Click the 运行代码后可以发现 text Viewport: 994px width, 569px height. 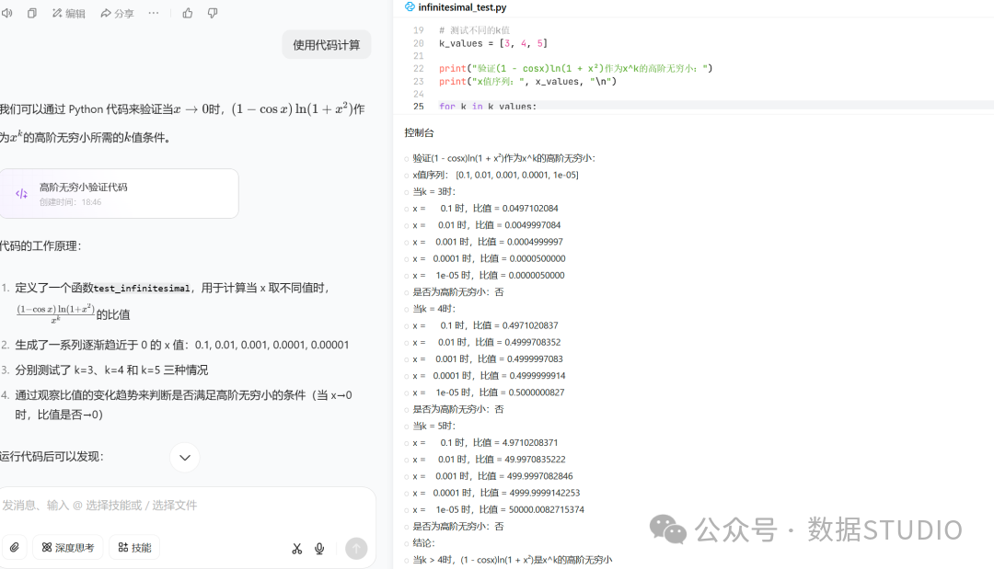pyautogui.click(x=52, y=457)
